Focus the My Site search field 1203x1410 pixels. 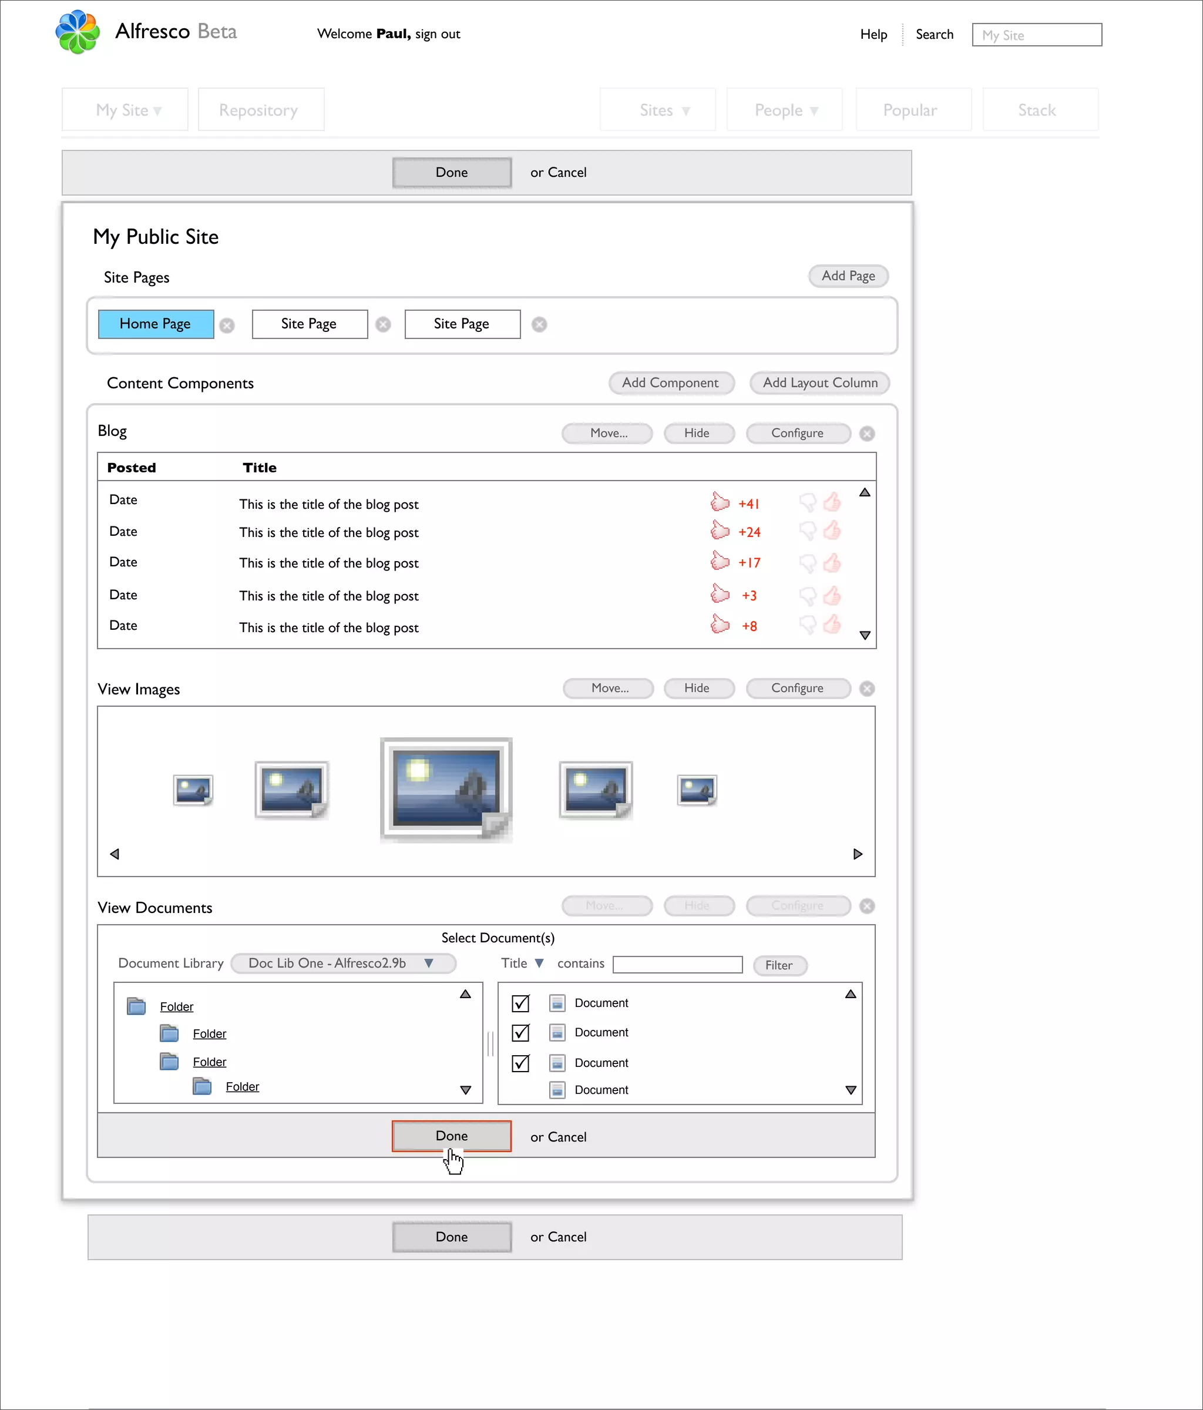(1036, 35)
